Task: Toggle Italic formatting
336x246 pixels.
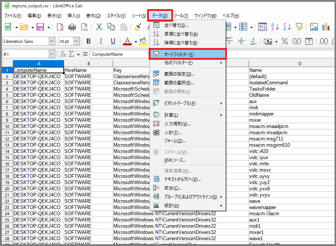Action: tap(101, 41)
